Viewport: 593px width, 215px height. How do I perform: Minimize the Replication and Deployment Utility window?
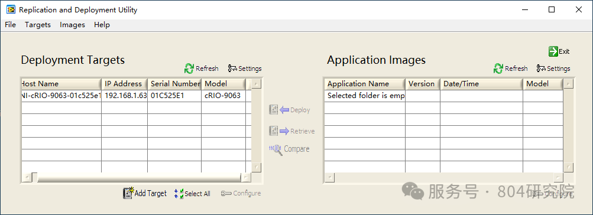[x=524, y=10]
